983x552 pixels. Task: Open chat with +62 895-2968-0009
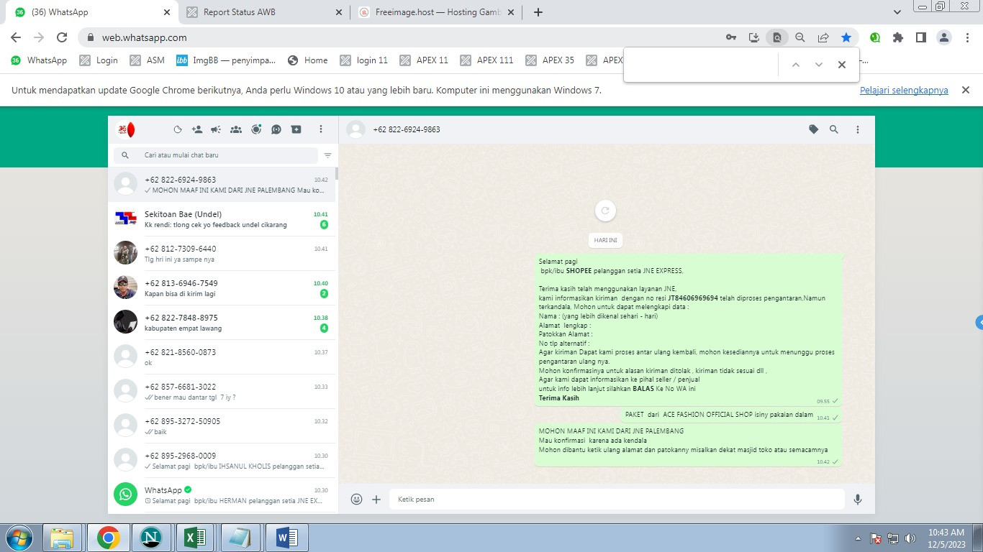click(222, 460)
